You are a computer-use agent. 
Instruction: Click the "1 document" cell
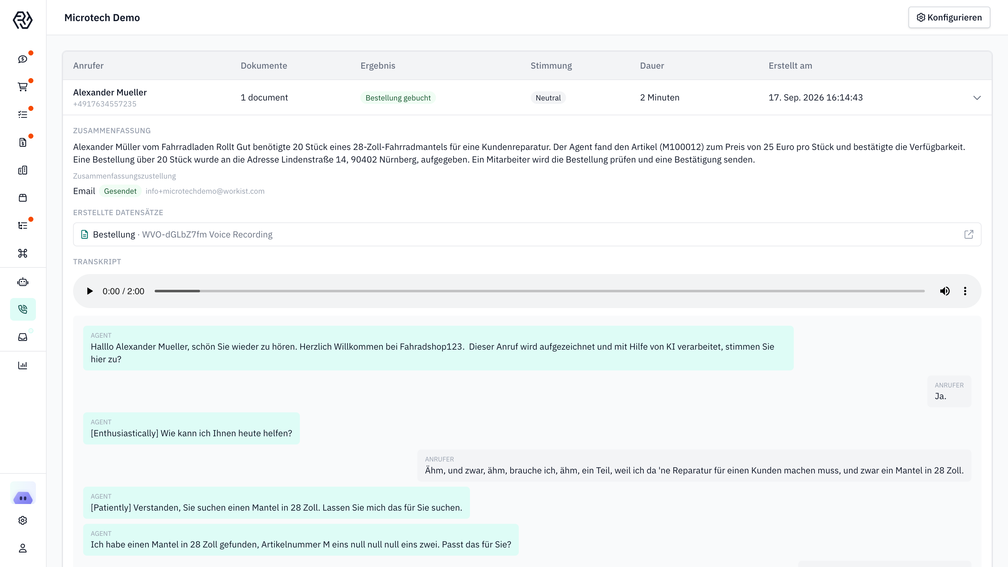tap(264, 97)
